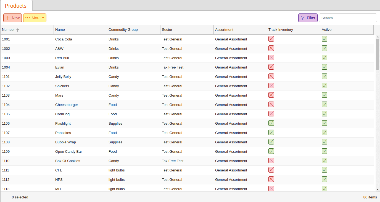The height and width of the screenshot is (202, 380).
Task: Click the green Track Inventory check for Flashlight
Action: (271, 123)
